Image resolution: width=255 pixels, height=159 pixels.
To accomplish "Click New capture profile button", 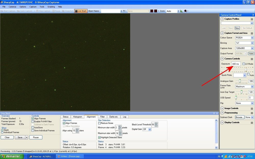I will click(x=237, y=28).
